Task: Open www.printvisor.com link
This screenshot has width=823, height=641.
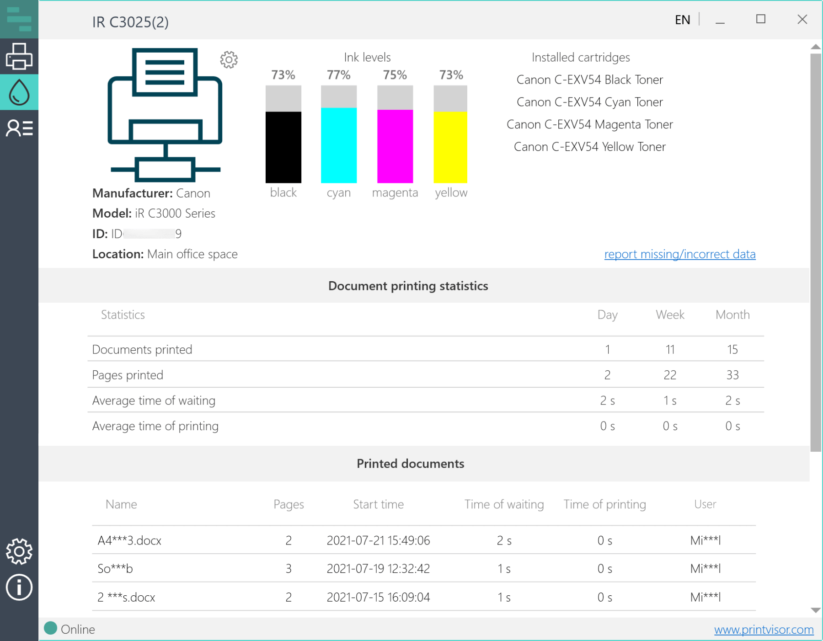Action: (x=764, y=630)
